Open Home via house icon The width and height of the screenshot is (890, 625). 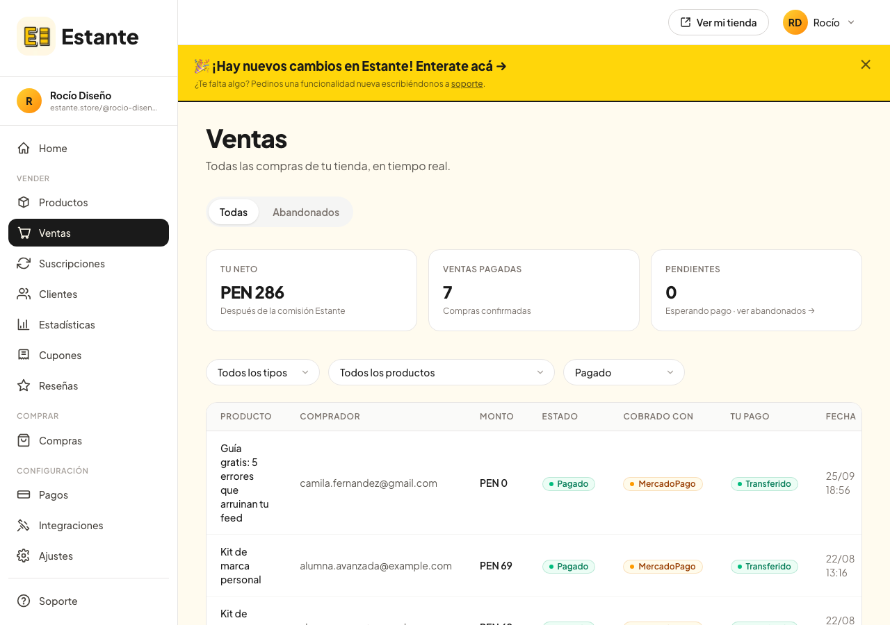(x=24, y=148)
